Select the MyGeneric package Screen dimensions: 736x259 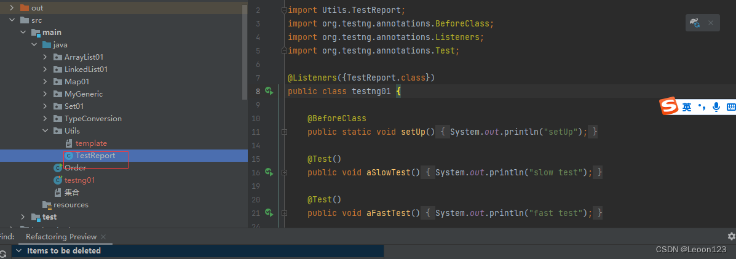pyautogui.click(x=84, y=94)
